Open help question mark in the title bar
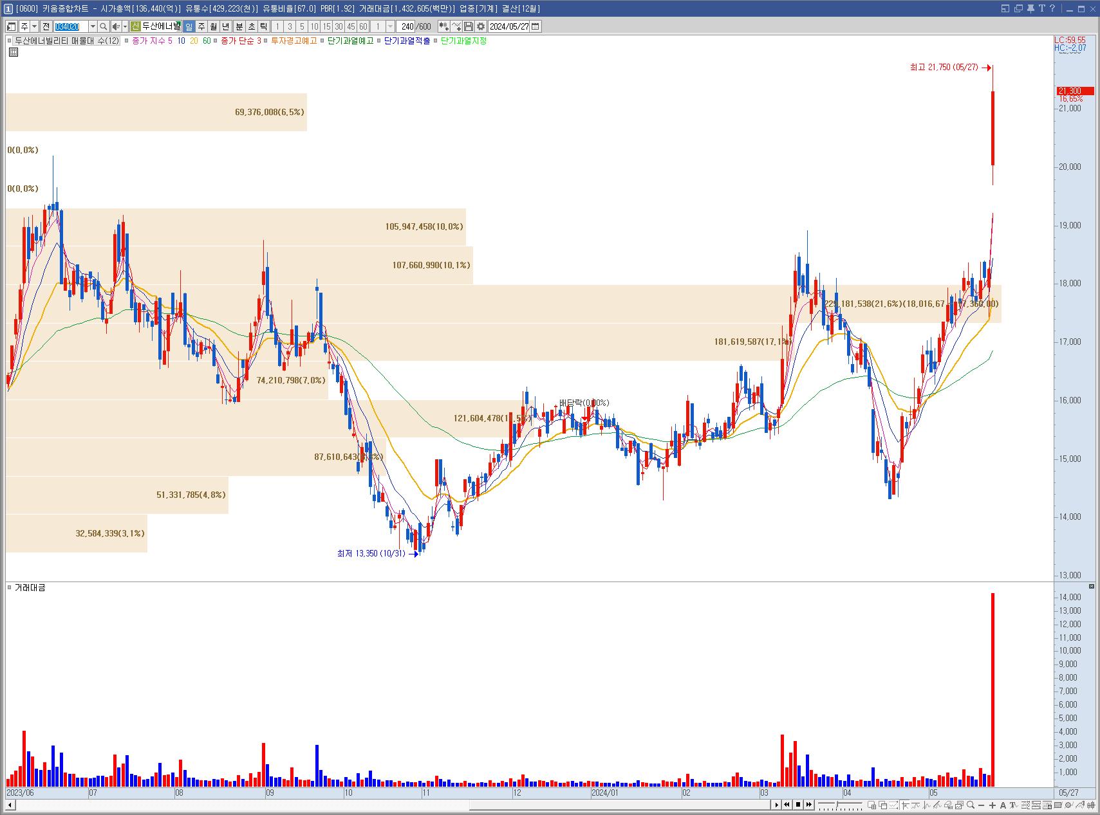The height and width of the screenshot is (815, 1100). tap(1052, 8)
